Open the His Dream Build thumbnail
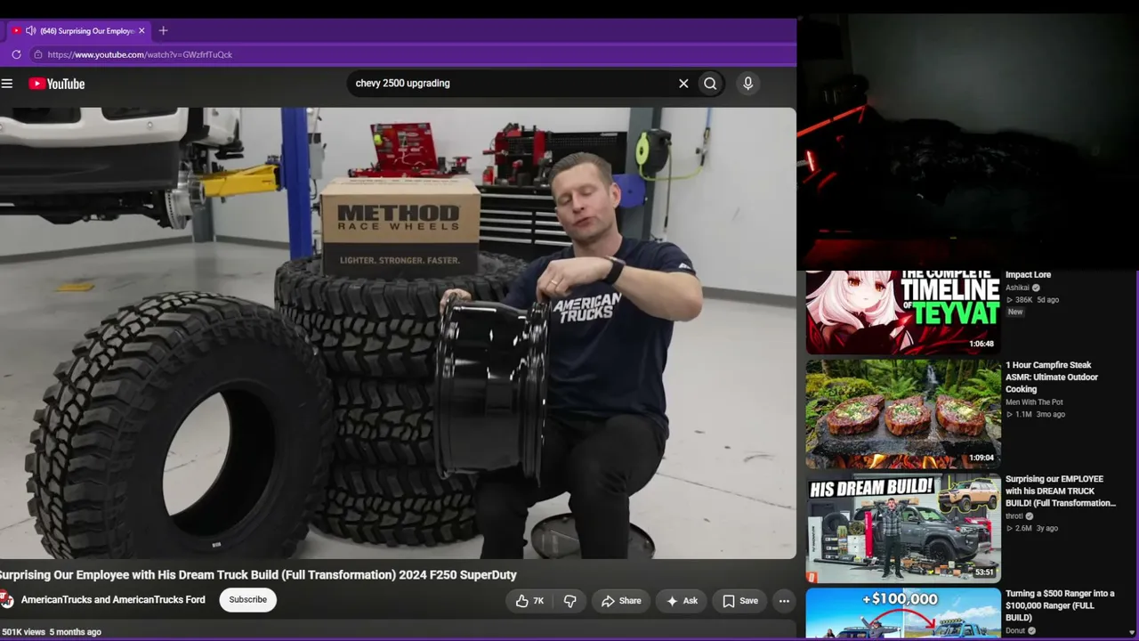Screen dimensions: 1139x641 pos(903,528)
